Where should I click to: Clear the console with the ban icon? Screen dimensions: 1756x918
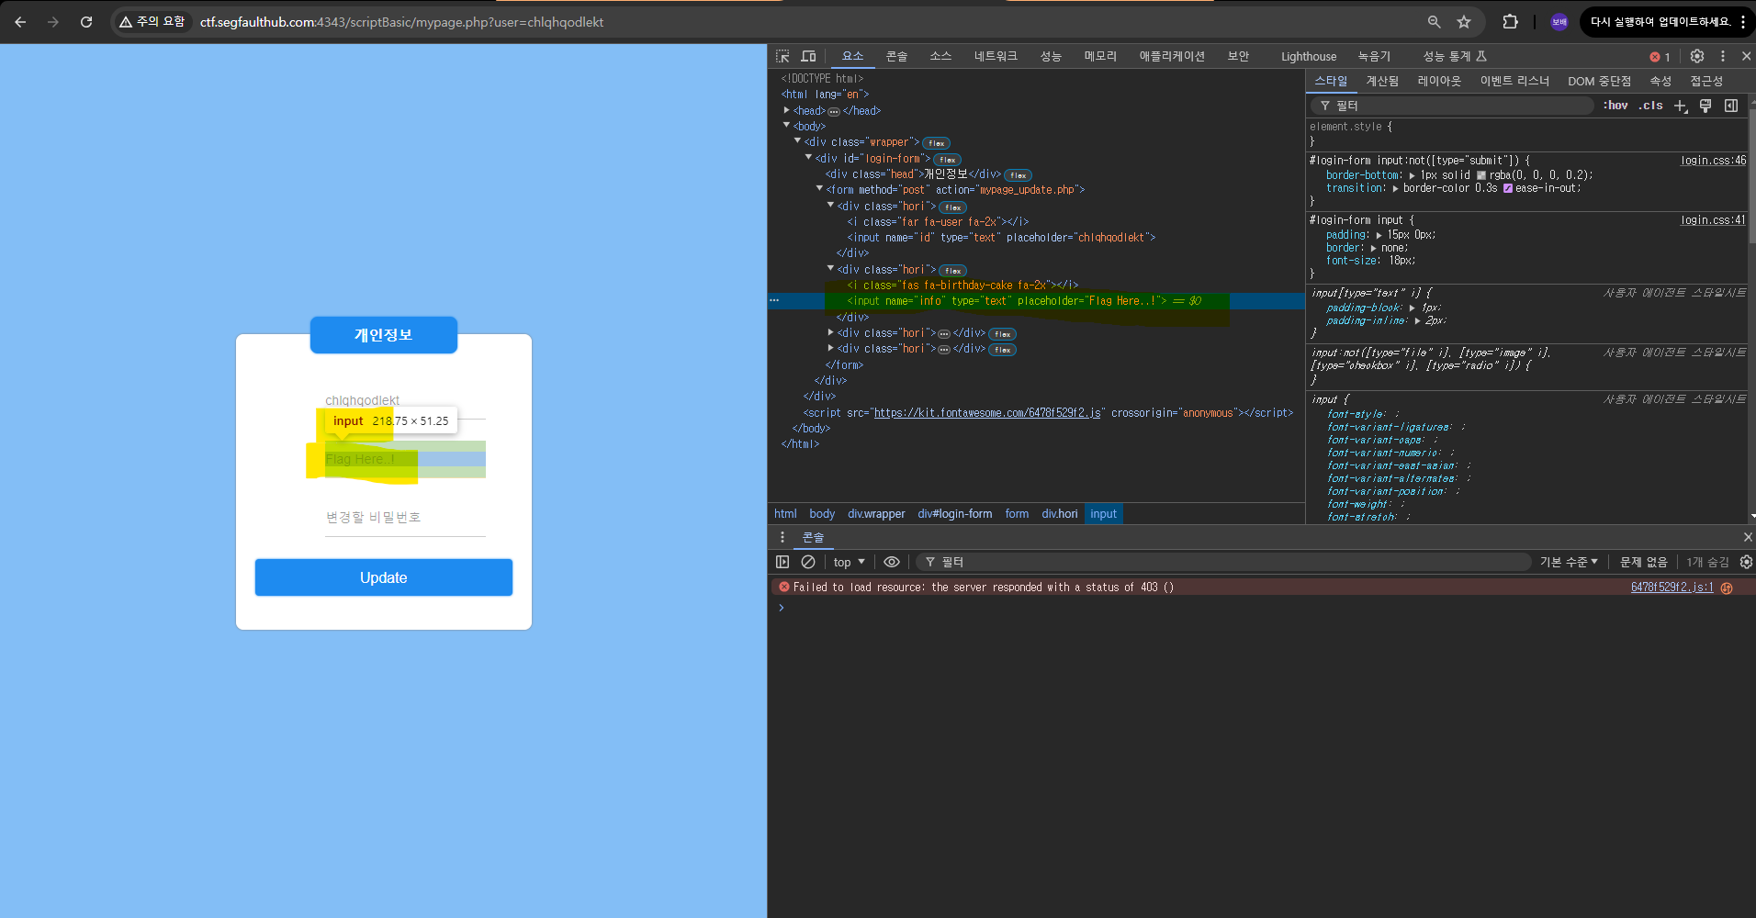(808, 562)
